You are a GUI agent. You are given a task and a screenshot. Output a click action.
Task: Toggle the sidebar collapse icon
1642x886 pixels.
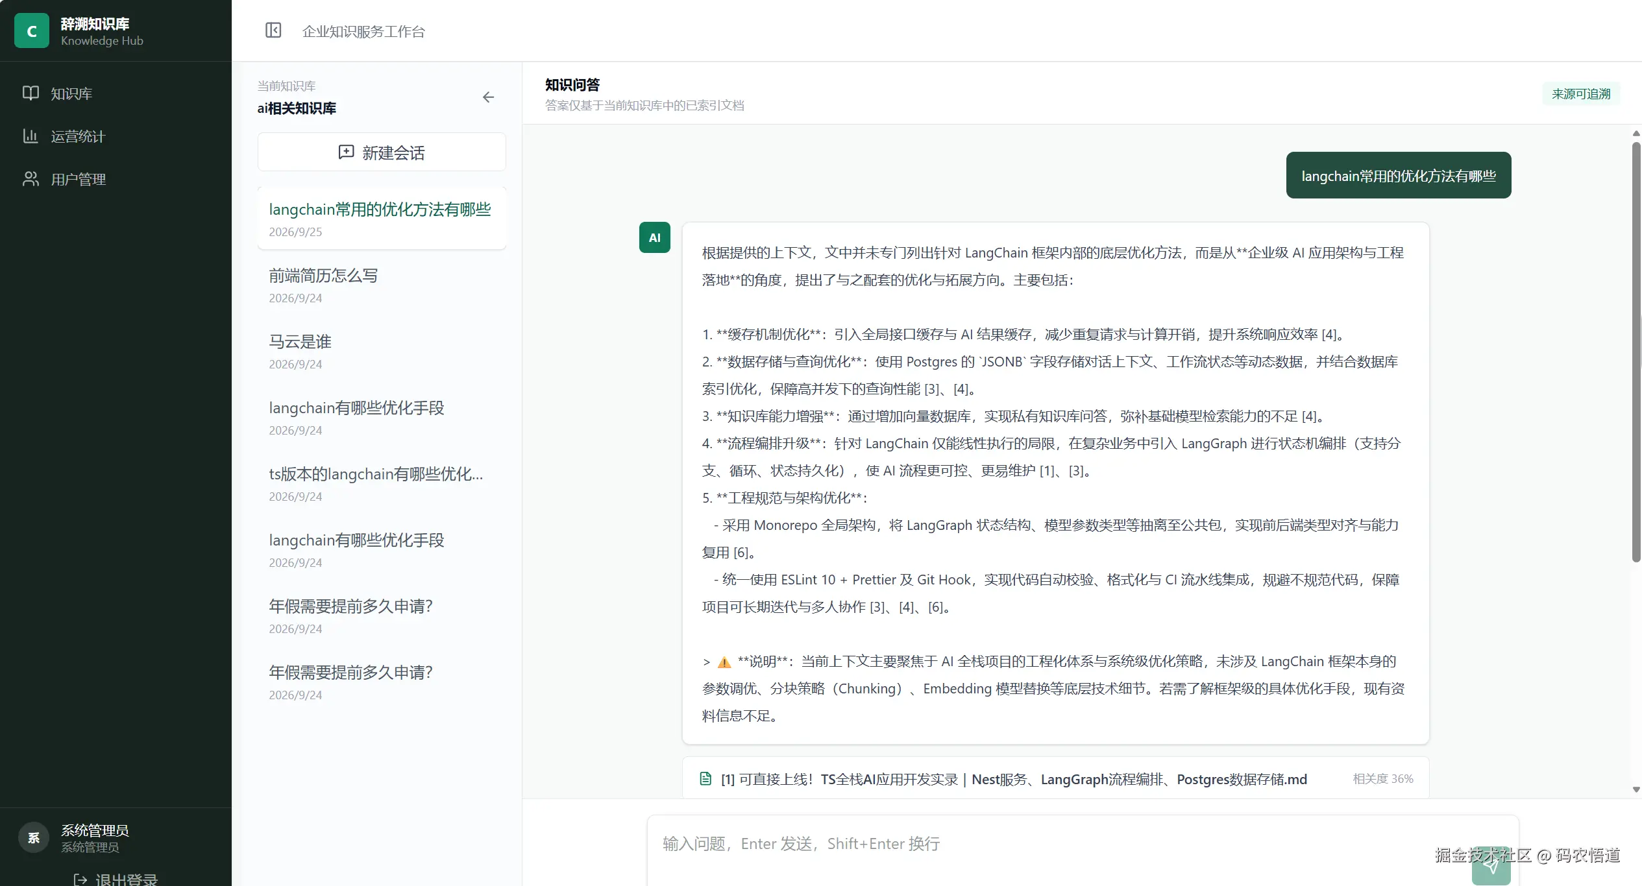pos(273,30)
